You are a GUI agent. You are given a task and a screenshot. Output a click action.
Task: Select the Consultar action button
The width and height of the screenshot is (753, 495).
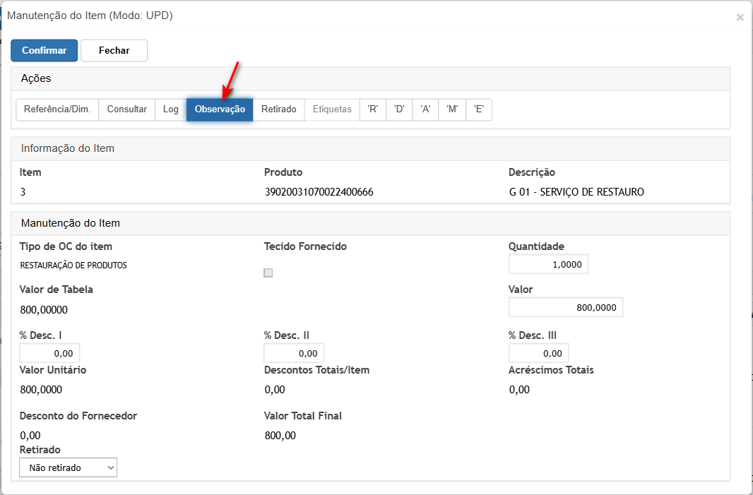tap(127, 109)
